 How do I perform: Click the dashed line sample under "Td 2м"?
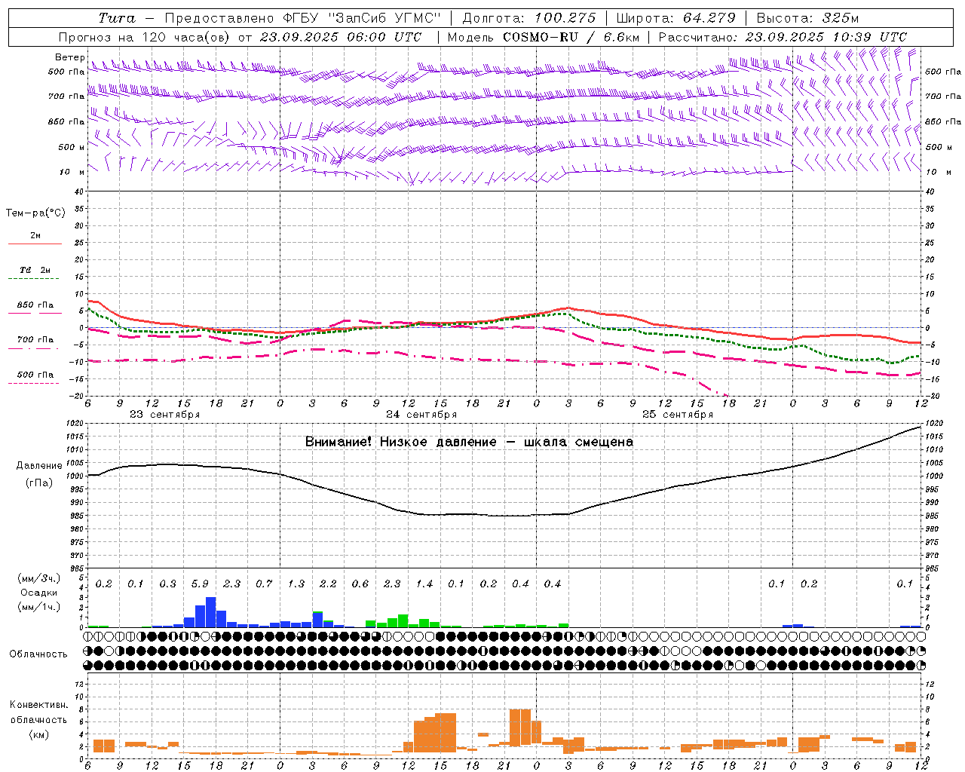(33, 279)
